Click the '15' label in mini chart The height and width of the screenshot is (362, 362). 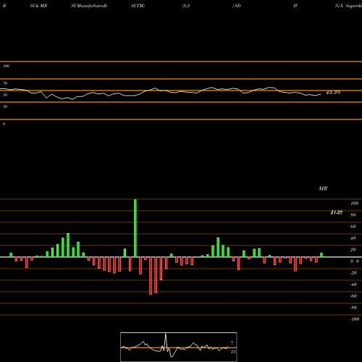[233, 352]
